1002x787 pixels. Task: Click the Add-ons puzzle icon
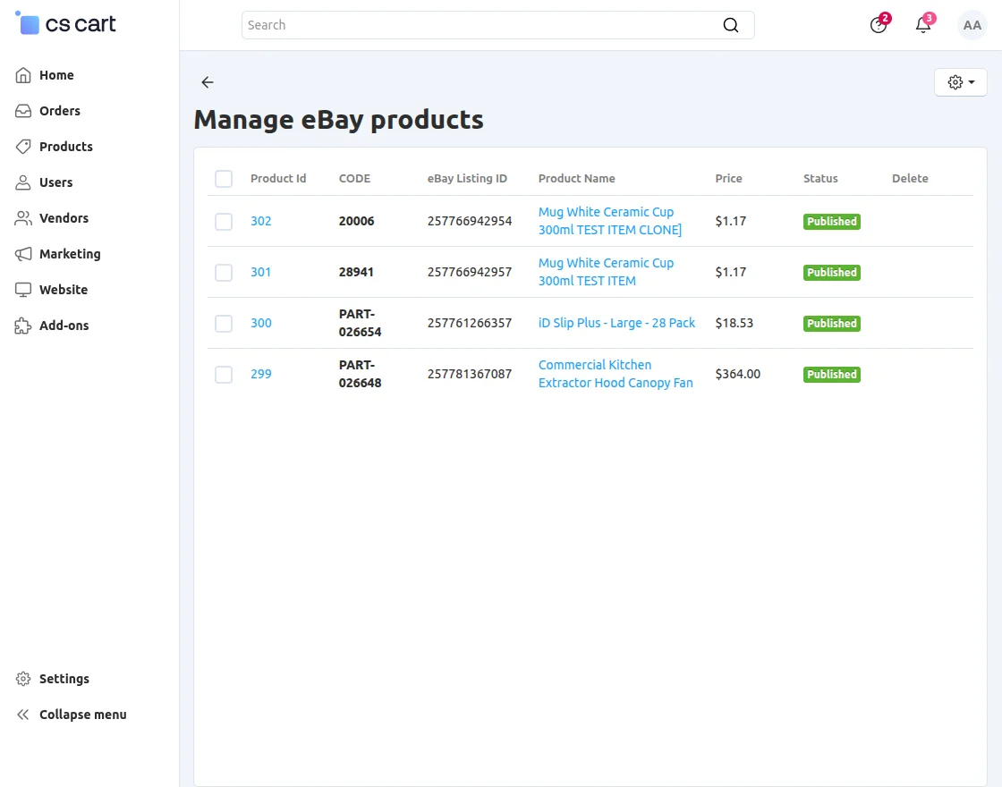tap(23, 326)
